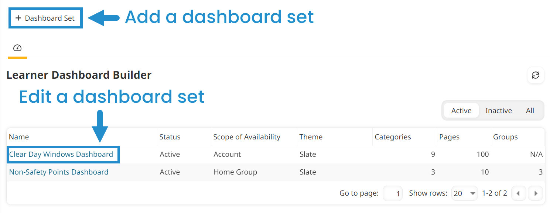550x213 pixels.
Task: Go to previous page arrow
Action: (x=519, y=193)
